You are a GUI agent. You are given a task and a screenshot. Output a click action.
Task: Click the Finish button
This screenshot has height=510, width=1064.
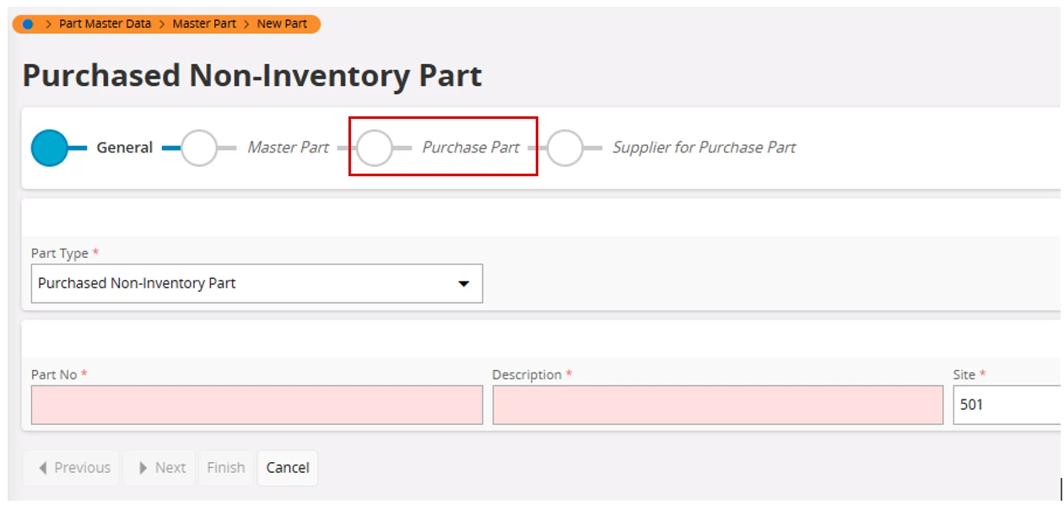(x=226, y=468)
